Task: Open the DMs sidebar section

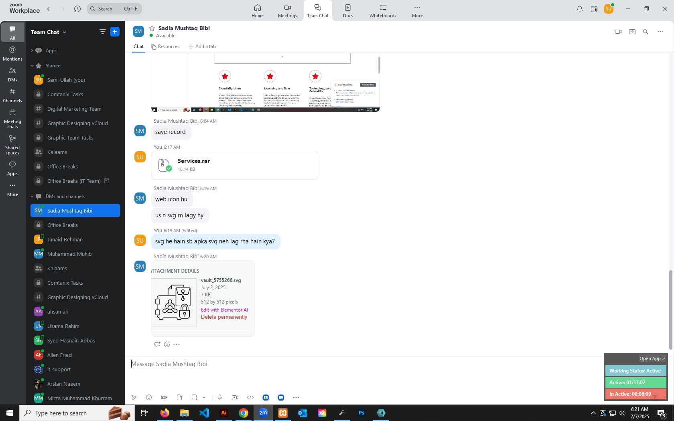Action: tap(12, 75)
